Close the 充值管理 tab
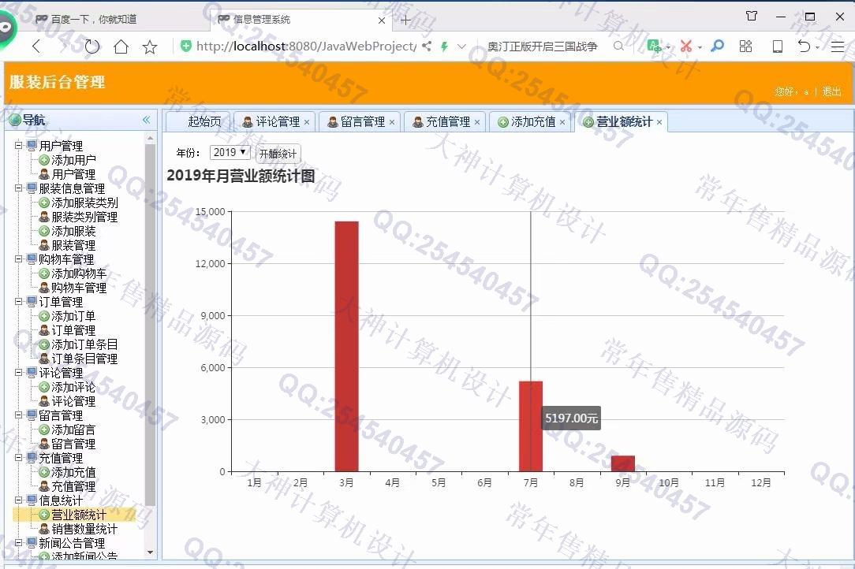Screen dimensions: 855x569 tap(477, 122)
